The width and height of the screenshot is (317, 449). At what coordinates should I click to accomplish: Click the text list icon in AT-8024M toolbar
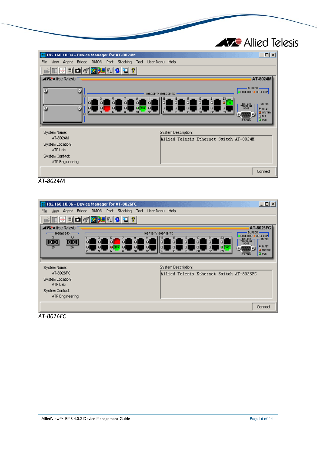click(70, 71)
